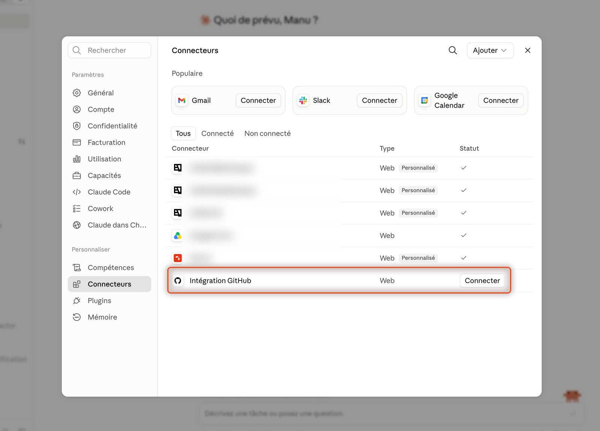
Task: Click the Google Calendar logo icon
Action: pos(424,100)
